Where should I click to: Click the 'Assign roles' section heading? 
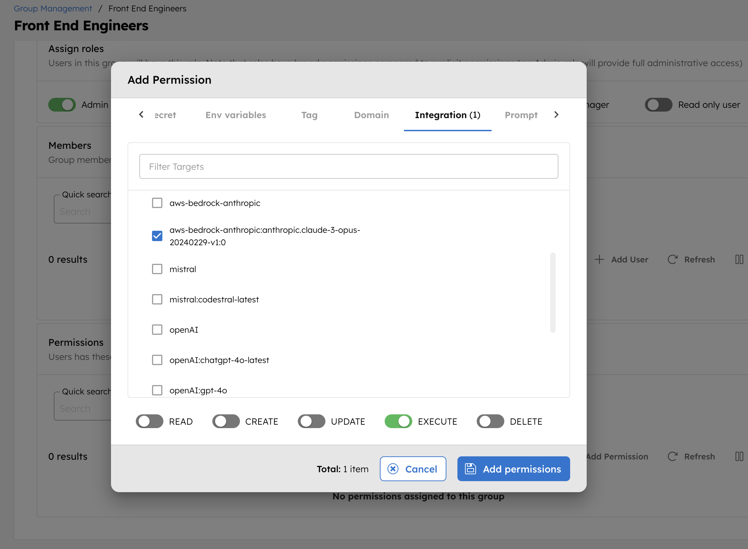tap(76, 49)
